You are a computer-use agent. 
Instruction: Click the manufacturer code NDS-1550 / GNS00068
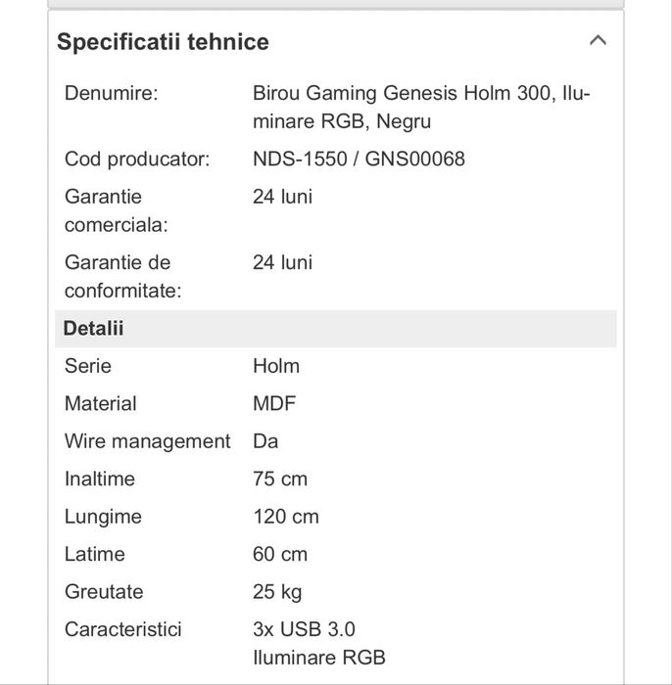click(359, 159)
